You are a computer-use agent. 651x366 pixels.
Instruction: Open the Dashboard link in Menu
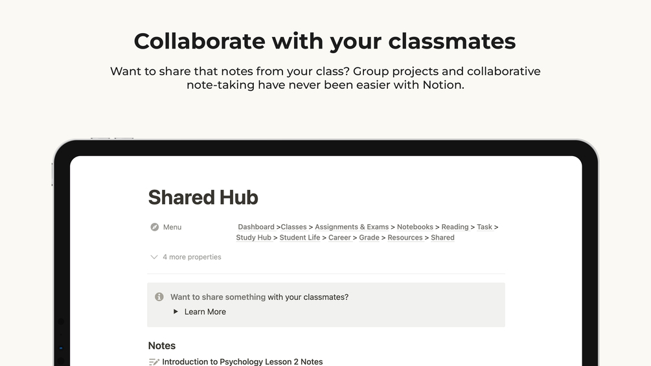click(256, 227)
